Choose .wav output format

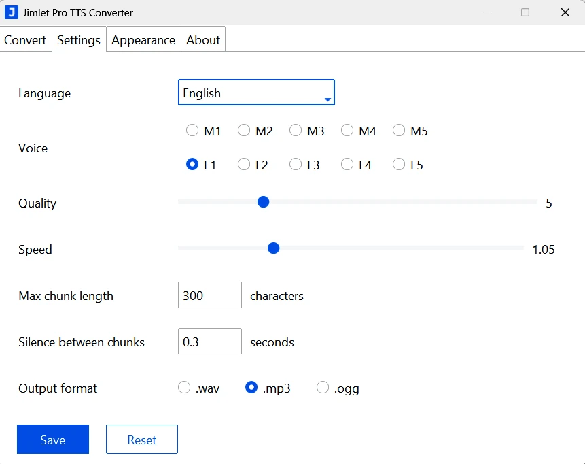click(x=183, y=386)
